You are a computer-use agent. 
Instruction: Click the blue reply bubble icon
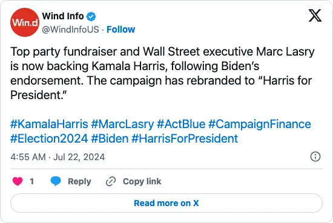coord(56,181)
